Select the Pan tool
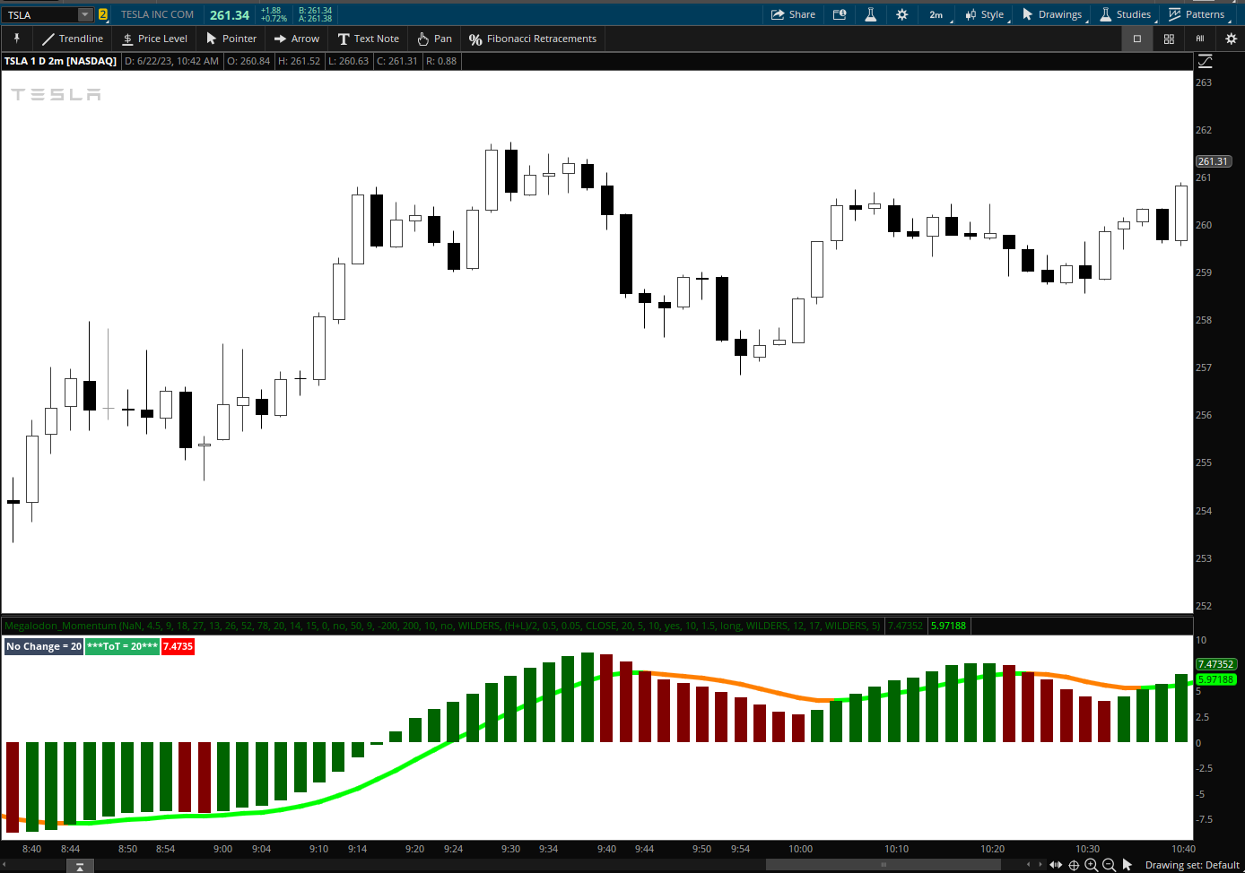Image resolution: width=1245 pixels, height=873 pixels. coord(435,39)
